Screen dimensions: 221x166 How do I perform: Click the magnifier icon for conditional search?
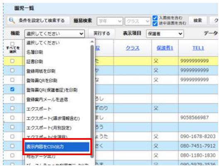(12, 21)
